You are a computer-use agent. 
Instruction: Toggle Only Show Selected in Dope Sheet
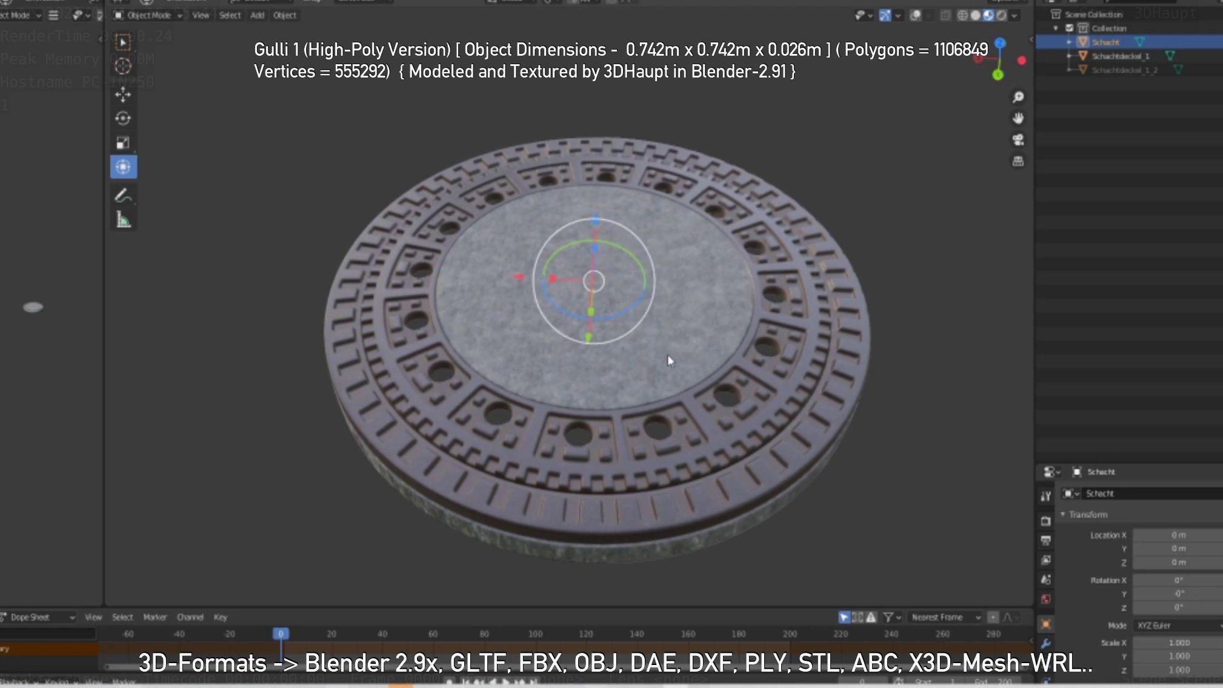coord(844,617)
